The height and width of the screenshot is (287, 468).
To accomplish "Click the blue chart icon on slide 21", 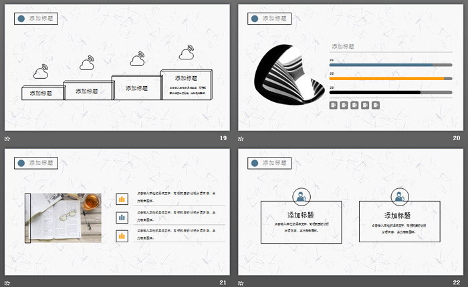I will tap(122, 217).
